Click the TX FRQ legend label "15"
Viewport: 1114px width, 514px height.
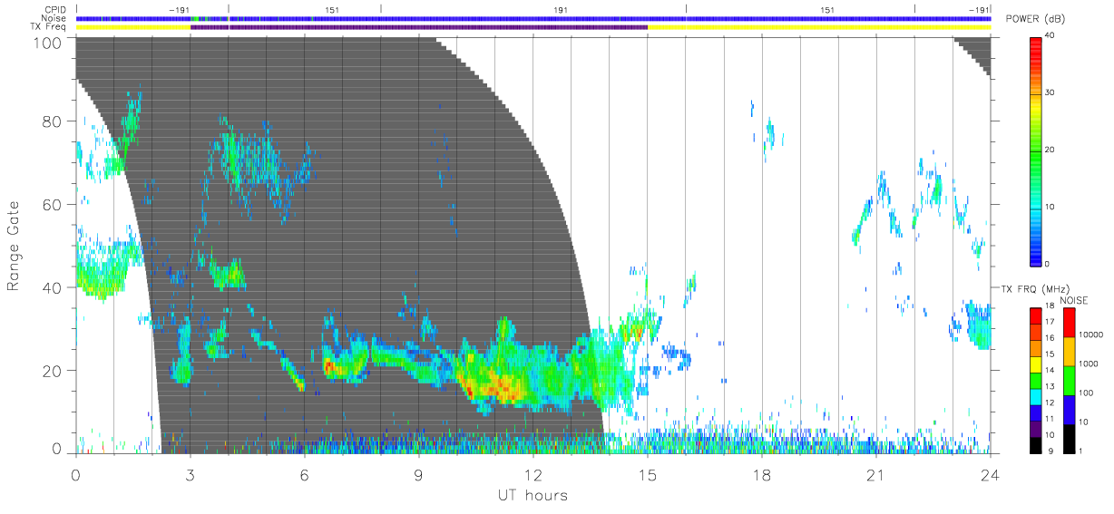1048,354
